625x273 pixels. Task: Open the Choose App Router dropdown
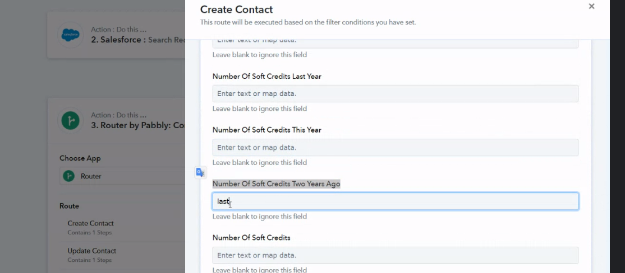pyautogui.click(x=123, y=176)
